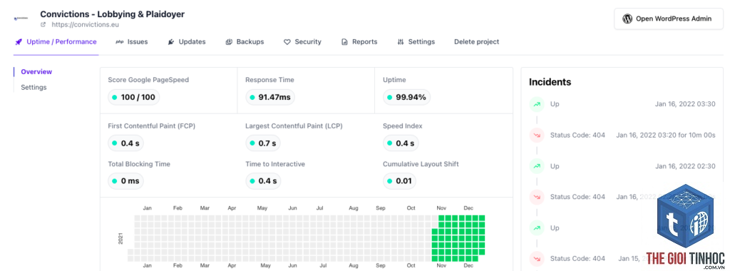730x271 pixels.
Task: Click the 99.94% uptime badge
Action: coord(407,97)
